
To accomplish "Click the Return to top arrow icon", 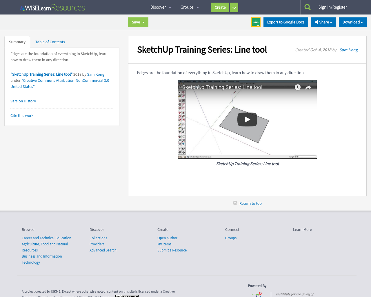I will [235, 202].
